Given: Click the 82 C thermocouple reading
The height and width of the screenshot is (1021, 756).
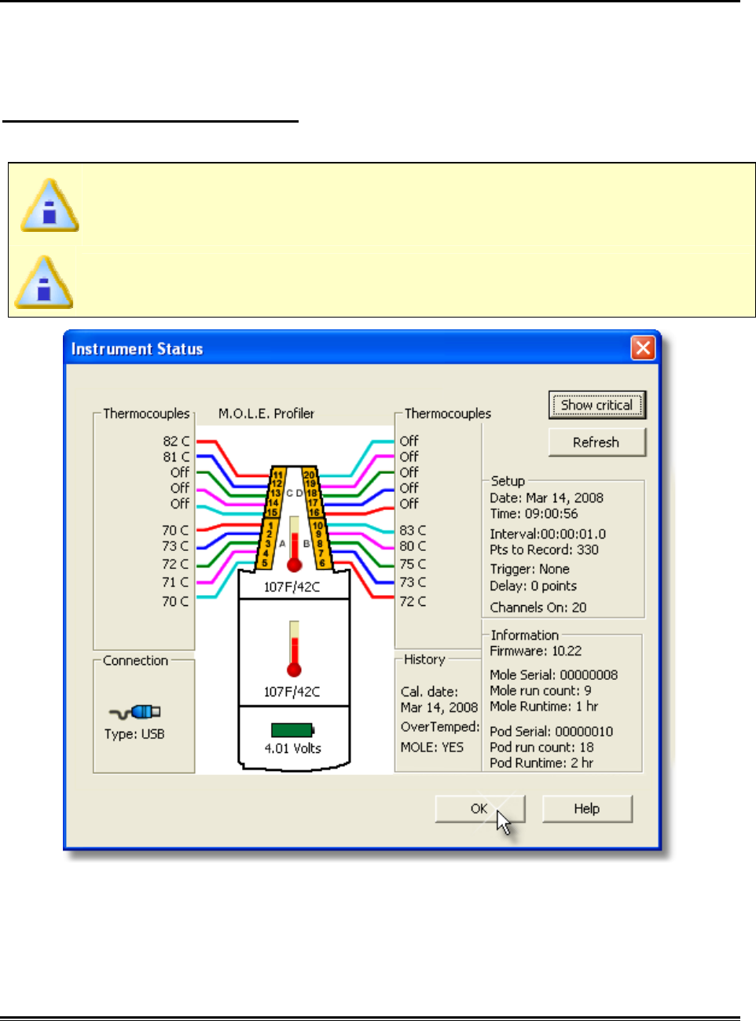Looking at the screenshot, I should (176, 441).
